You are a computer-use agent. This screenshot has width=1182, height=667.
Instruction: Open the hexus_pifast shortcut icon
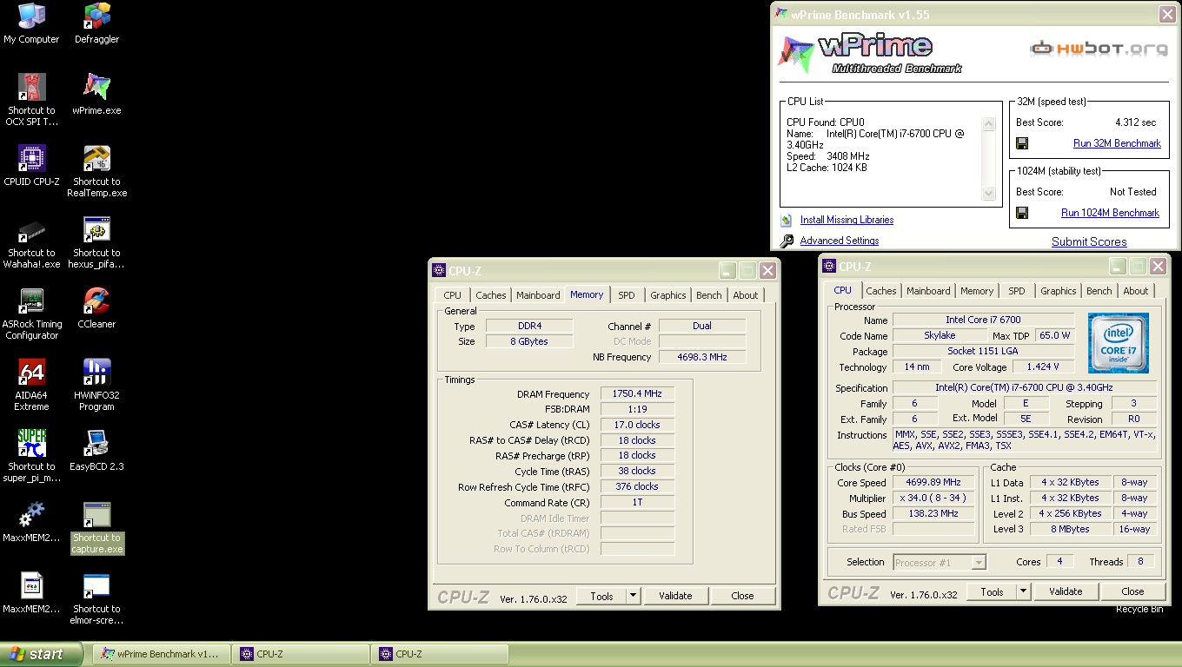point(96,229)
